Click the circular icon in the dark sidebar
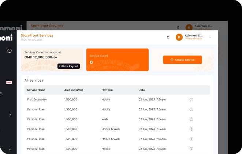 coord(10,50)
